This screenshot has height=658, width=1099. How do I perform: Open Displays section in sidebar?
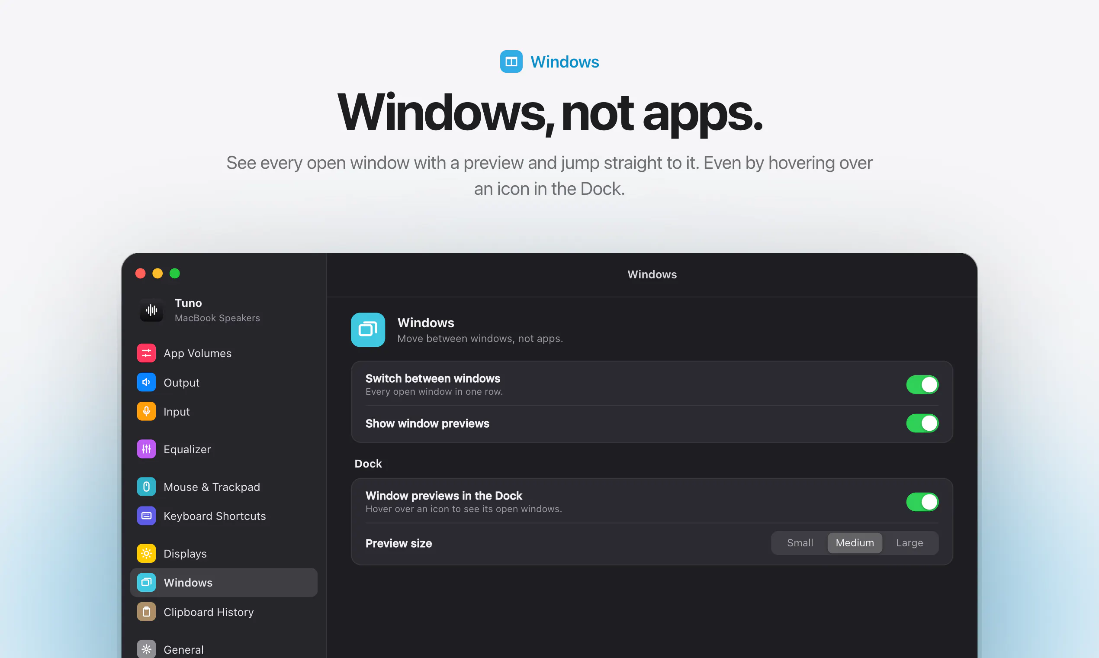click(224, 553)
